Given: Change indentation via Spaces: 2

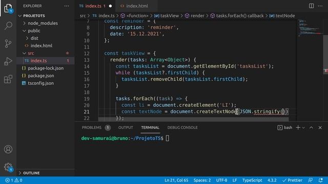Looking at the screenshot, I should point(202,180).
